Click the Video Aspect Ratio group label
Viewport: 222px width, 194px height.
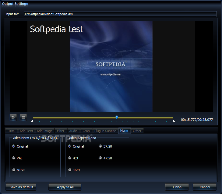82,138
